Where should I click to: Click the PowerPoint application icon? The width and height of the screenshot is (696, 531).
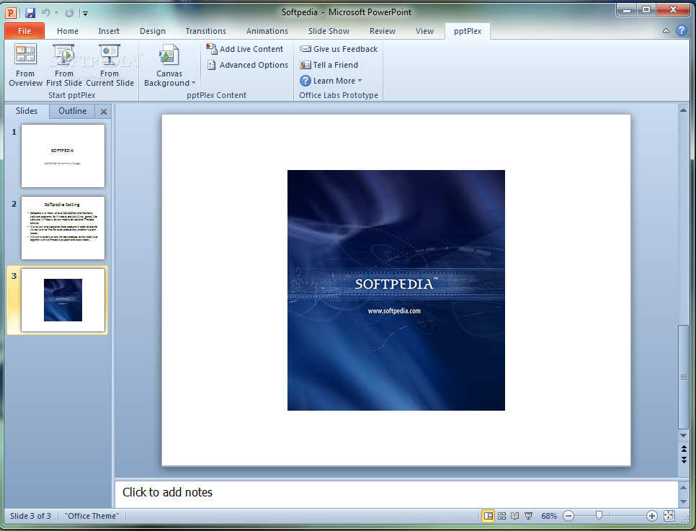tap(11, 13)
